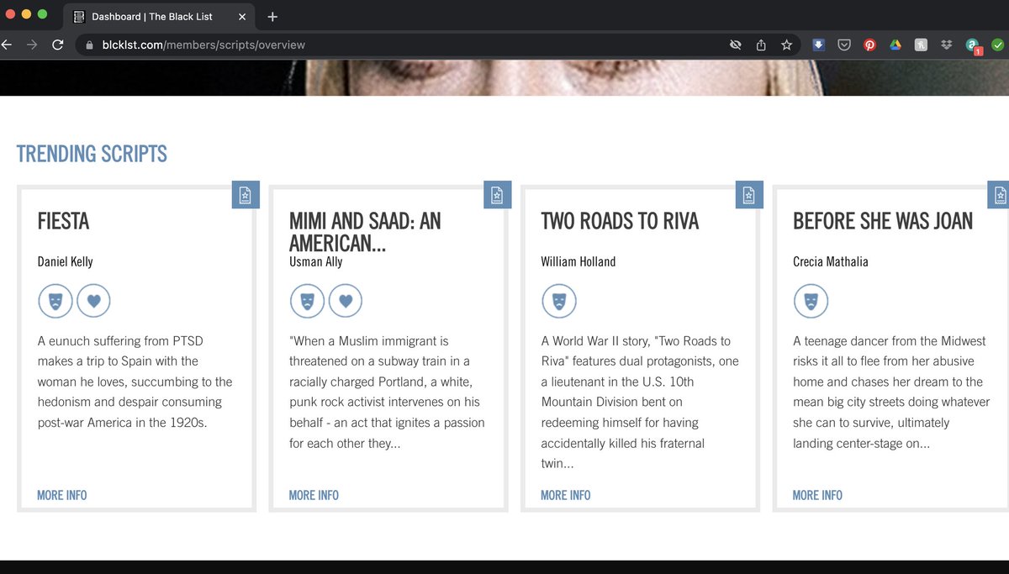Click the drama mask icon under Crecia Mathalia
This screenshot has height=574, width=1009.
coord(811,301)
